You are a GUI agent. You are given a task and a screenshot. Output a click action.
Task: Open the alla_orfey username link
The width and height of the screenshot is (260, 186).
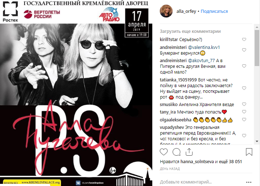186,11
